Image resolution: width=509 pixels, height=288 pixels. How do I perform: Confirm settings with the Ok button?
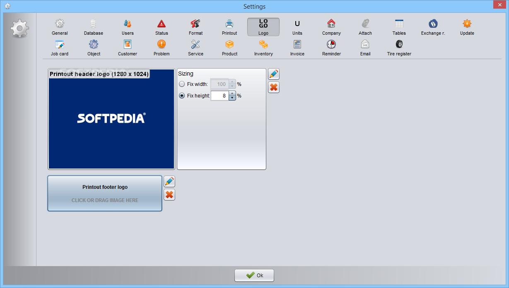tap(254, 275)
